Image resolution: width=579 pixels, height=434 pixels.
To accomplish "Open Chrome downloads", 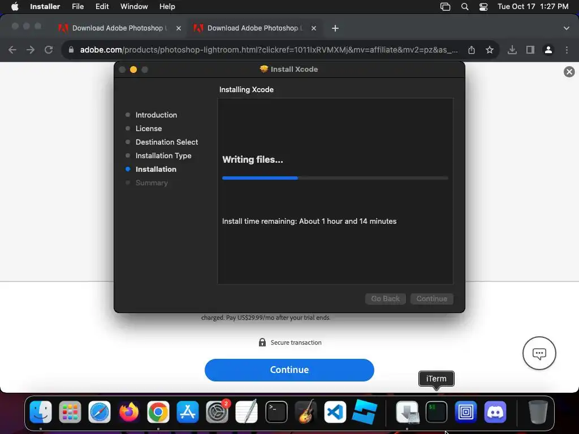I will [512, 50].
